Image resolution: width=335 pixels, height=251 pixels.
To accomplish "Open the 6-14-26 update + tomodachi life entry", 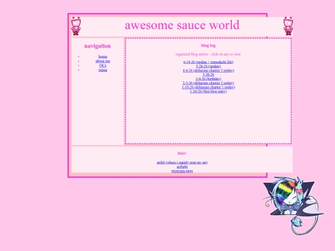I will point(208,62).
